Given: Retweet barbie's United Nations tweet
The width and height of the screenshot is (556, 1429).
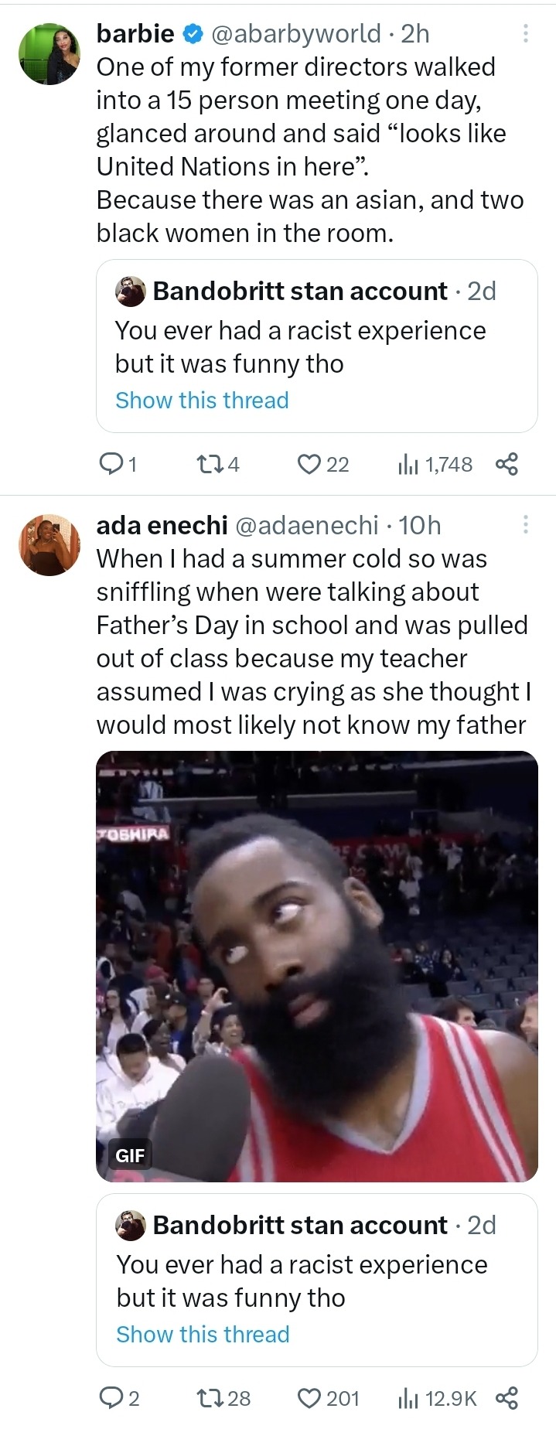Looking at the screenshot, I should click(x=209, y=464).
